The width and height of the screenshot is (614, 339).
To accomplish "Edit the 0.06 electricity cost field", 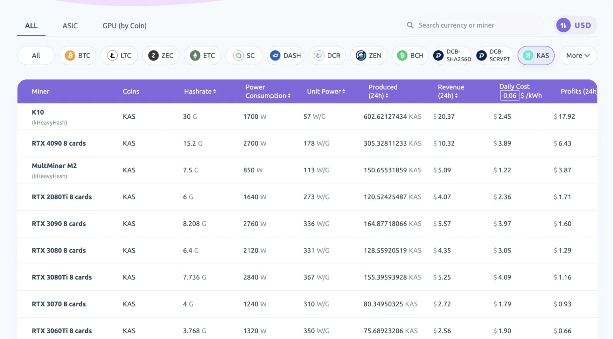I will (510, 95).
